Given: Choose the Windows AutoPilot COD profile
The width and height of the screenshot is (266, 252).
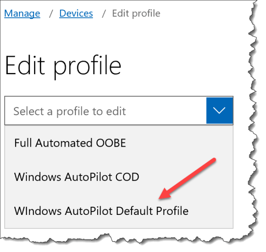Looking at the screenshot, I should point(119,177).
